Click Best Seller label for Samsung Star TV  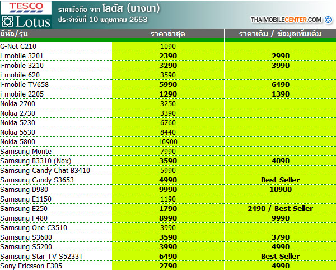(x=281, y=257)
